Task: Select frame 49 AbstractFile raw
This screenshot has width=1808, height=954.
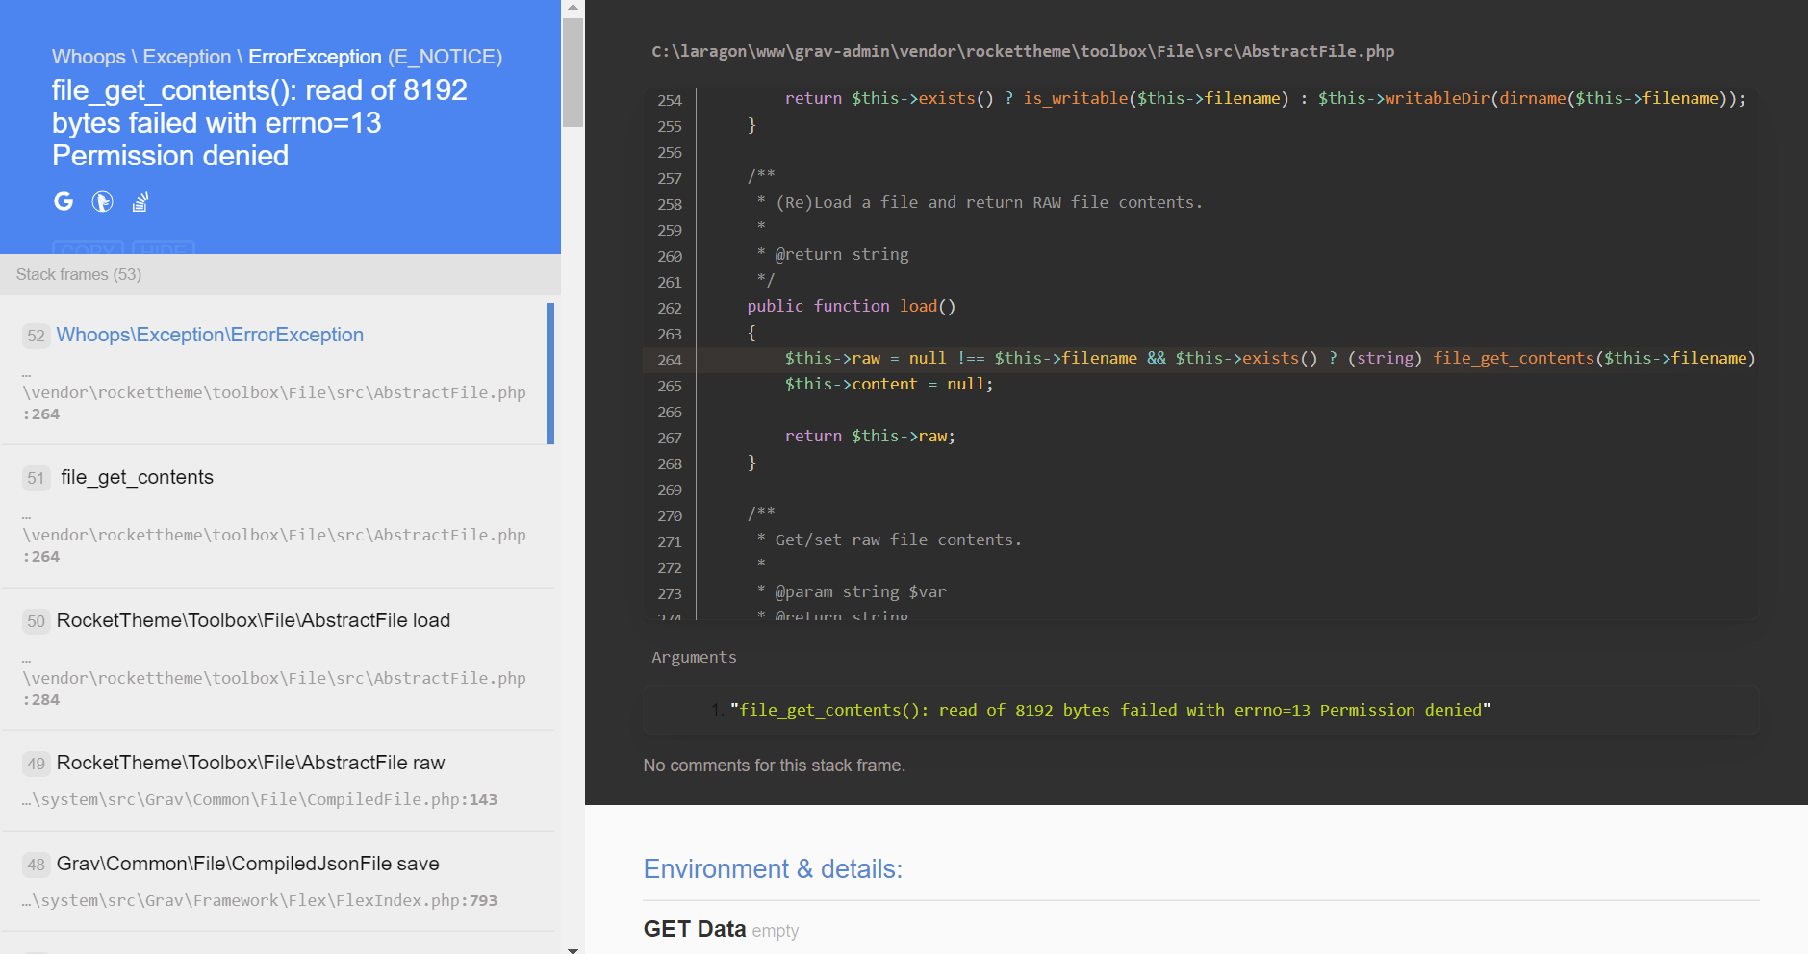Action: (278, 781)
